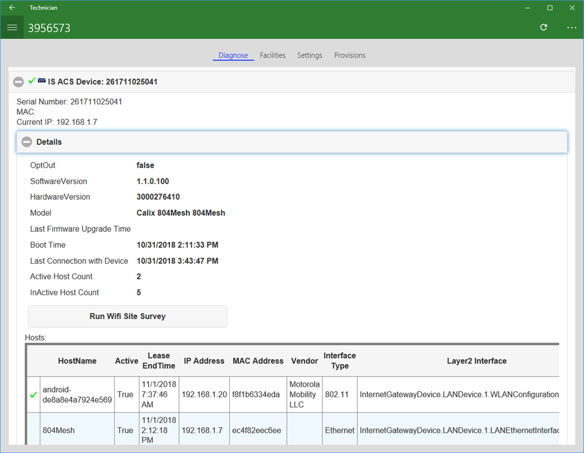584x453 pixels.
Task: Switch to the Diagnose tab
Action: pos(233,55)
